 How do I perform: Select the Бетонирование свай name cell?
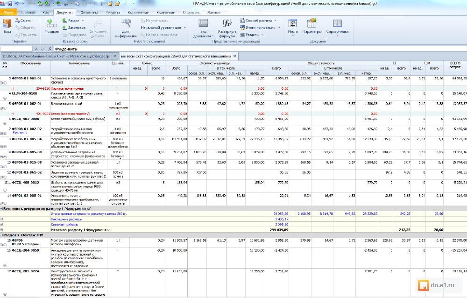79,106
